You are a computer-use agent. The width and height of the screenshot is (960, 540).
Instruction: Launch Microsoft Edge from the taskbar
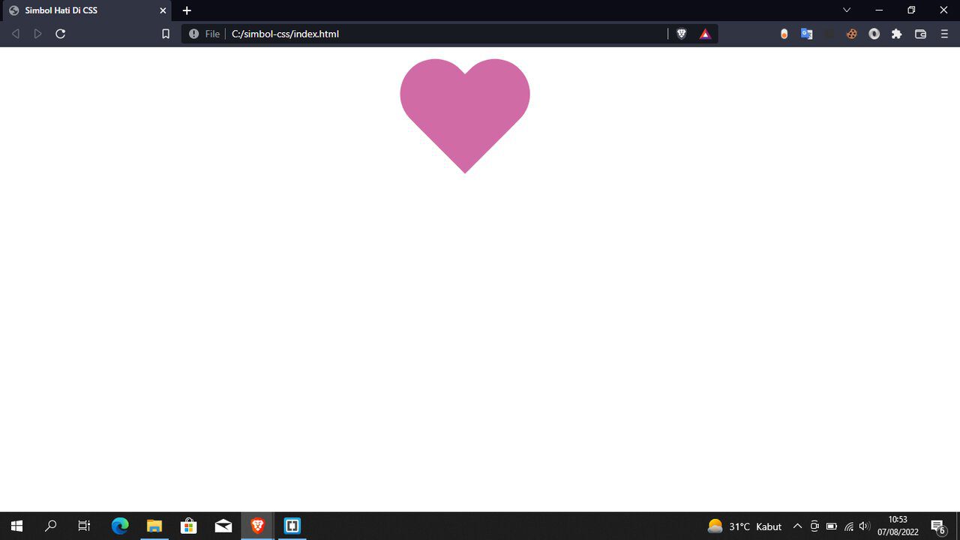pos(120,526)
